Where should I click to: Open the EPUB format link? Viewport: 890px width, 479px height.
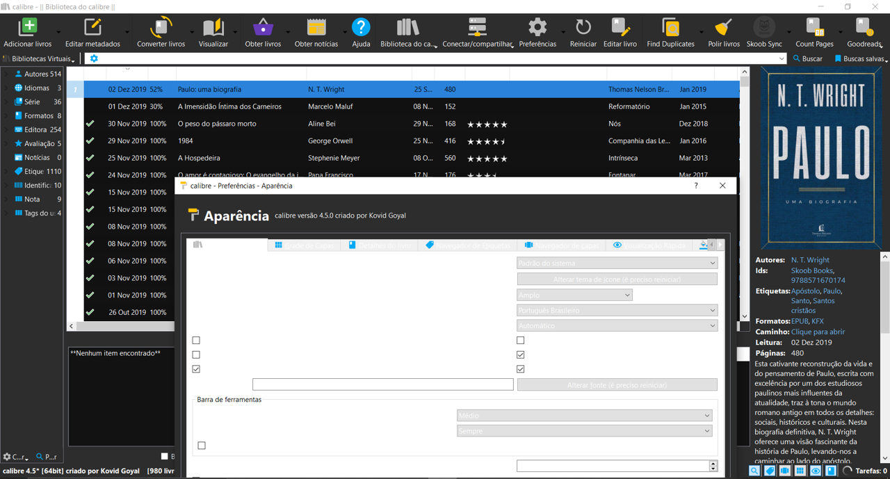pos(800,322)
